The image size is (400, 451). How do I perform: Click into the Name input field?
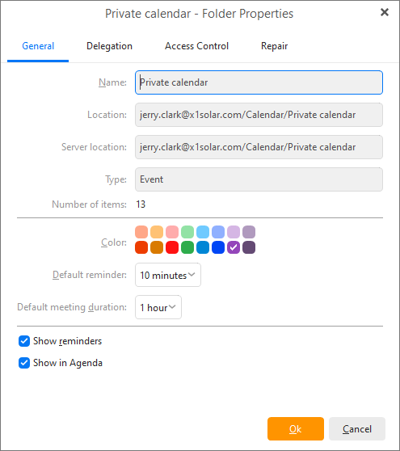259,82
